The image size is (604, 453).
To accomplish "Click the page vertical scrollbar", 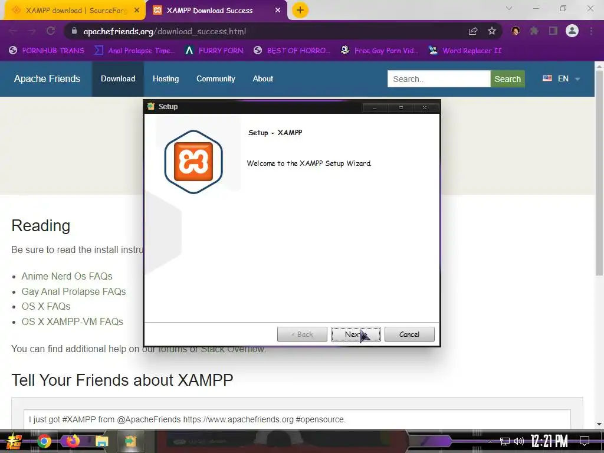I will tap(599, 173).
